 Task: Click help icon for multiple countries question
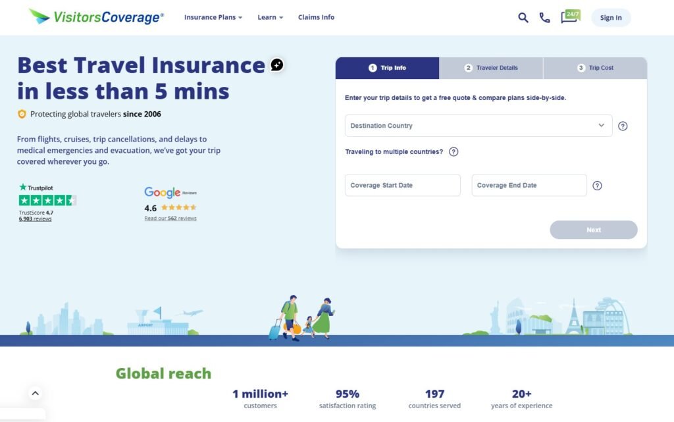click(454, 152)
